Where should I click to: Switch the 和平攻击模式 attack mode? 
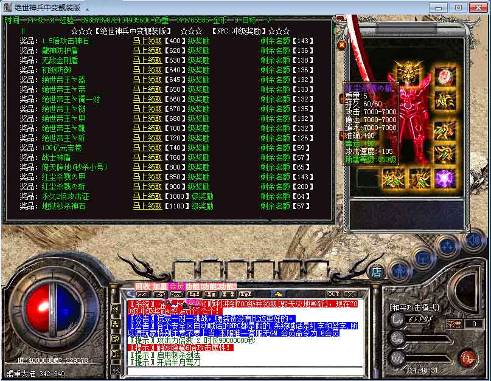(414, 307)
